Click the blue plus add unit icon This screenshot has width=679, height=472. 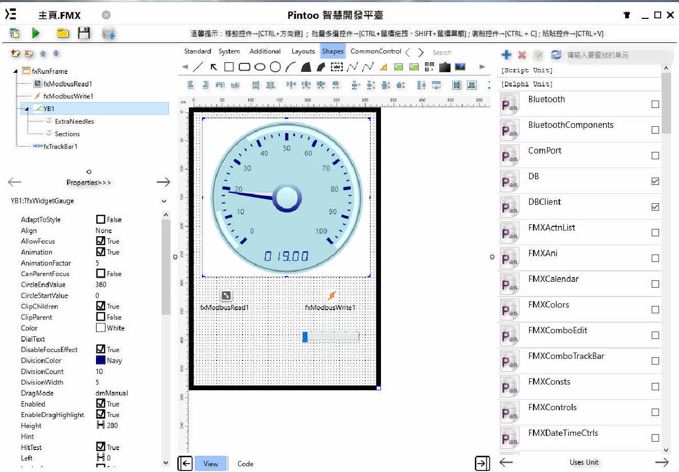(506, 54)
